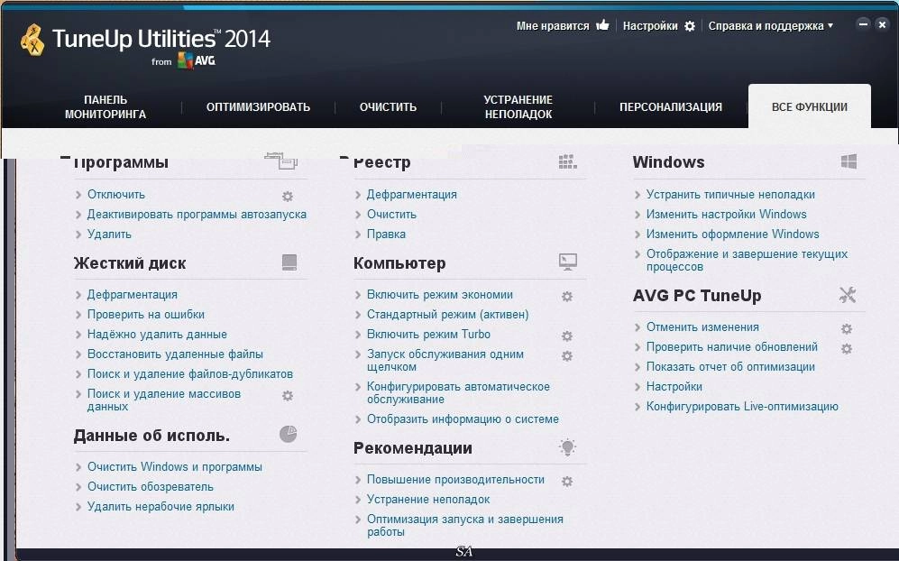The width and height of the screenshot is (899, 561).
Task: Click Изменить оформление Windows link
Action: [x=733, y=234]
